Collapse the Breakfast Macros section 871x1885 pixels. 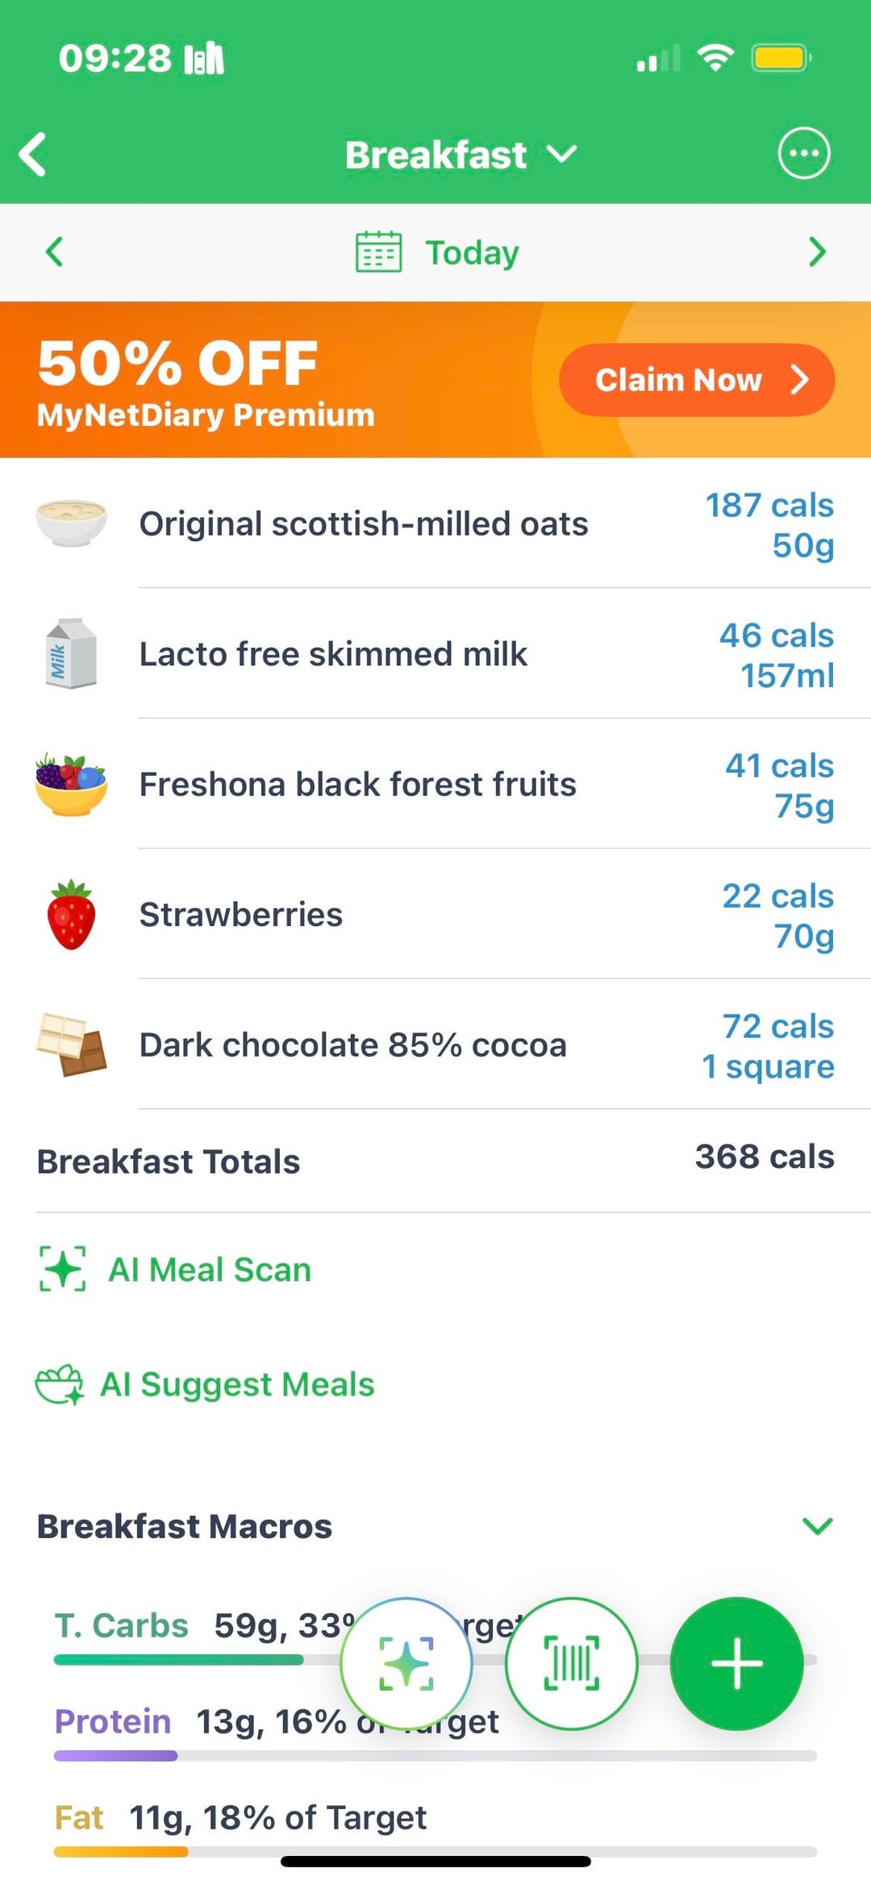tap(817, 1526)
